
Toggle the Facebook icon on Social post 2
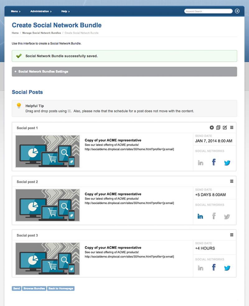coord(214,216)
